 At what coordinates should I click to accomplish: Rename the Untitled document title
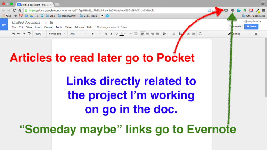26,23
